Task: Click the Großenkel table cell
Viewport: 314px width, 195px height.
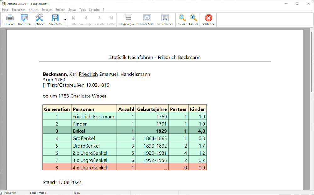Action: point(94,138)
